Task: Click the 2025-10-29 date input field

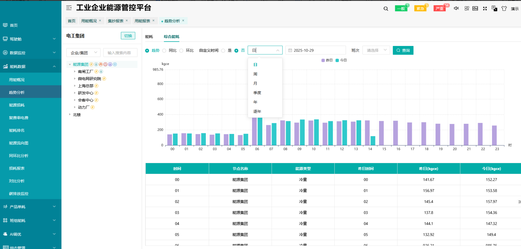Action: pos(316,50)
